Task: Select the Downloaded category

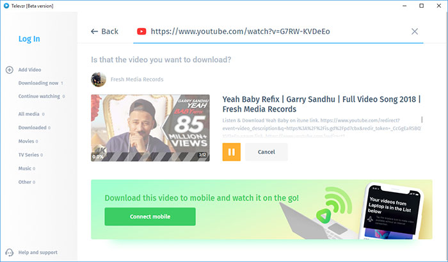Action: (x=32, y=127)
